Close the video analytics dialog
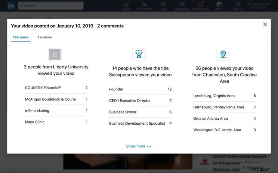 pyautogui.click(x=265, y=24)
